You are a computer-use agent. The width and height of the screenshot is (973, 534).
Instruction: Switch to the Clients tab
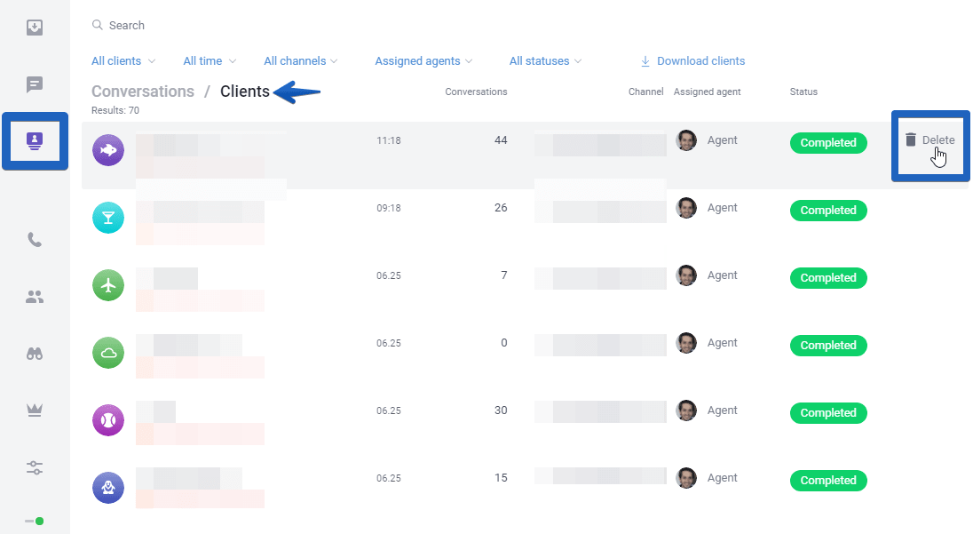coord(244,92)
